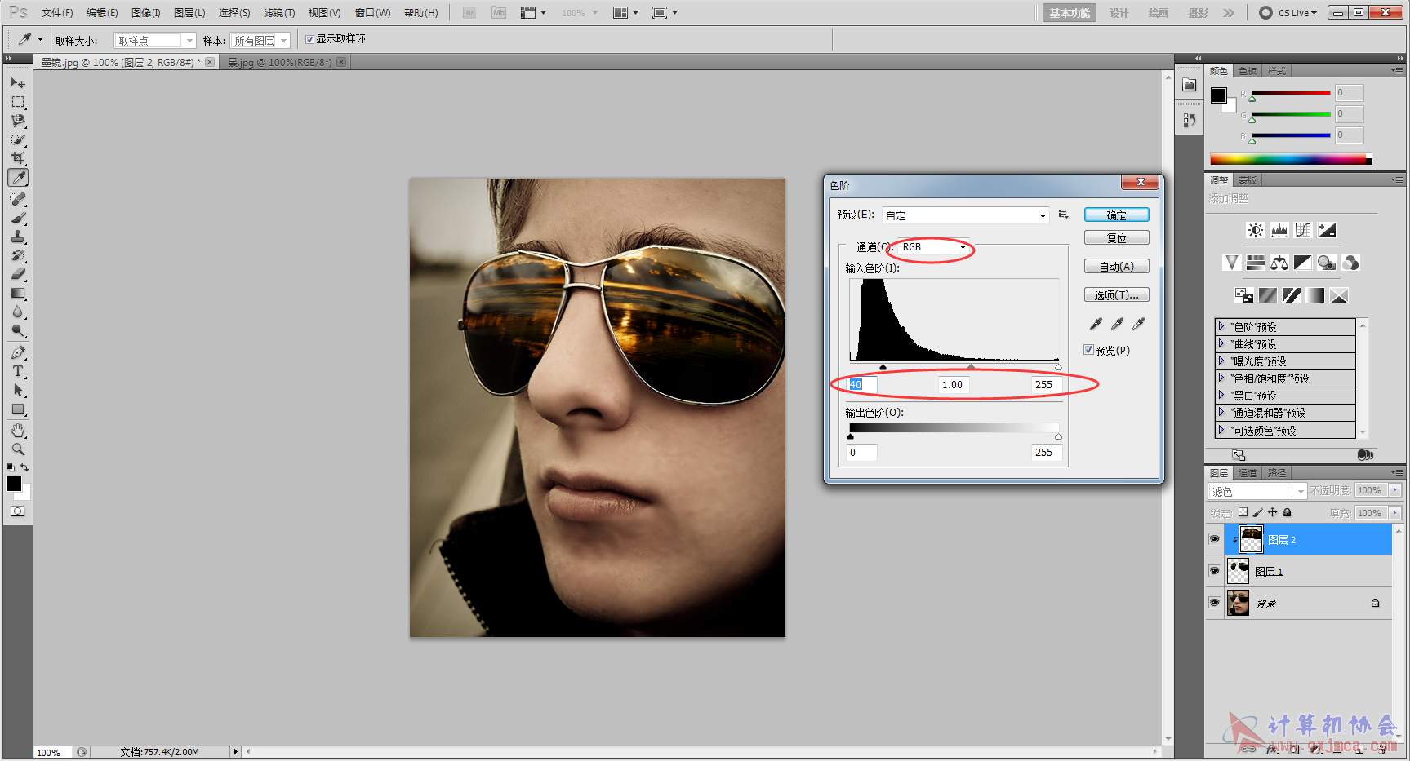
Task: Switch to the 色板 tab
Action: [x=1248, y=71]
